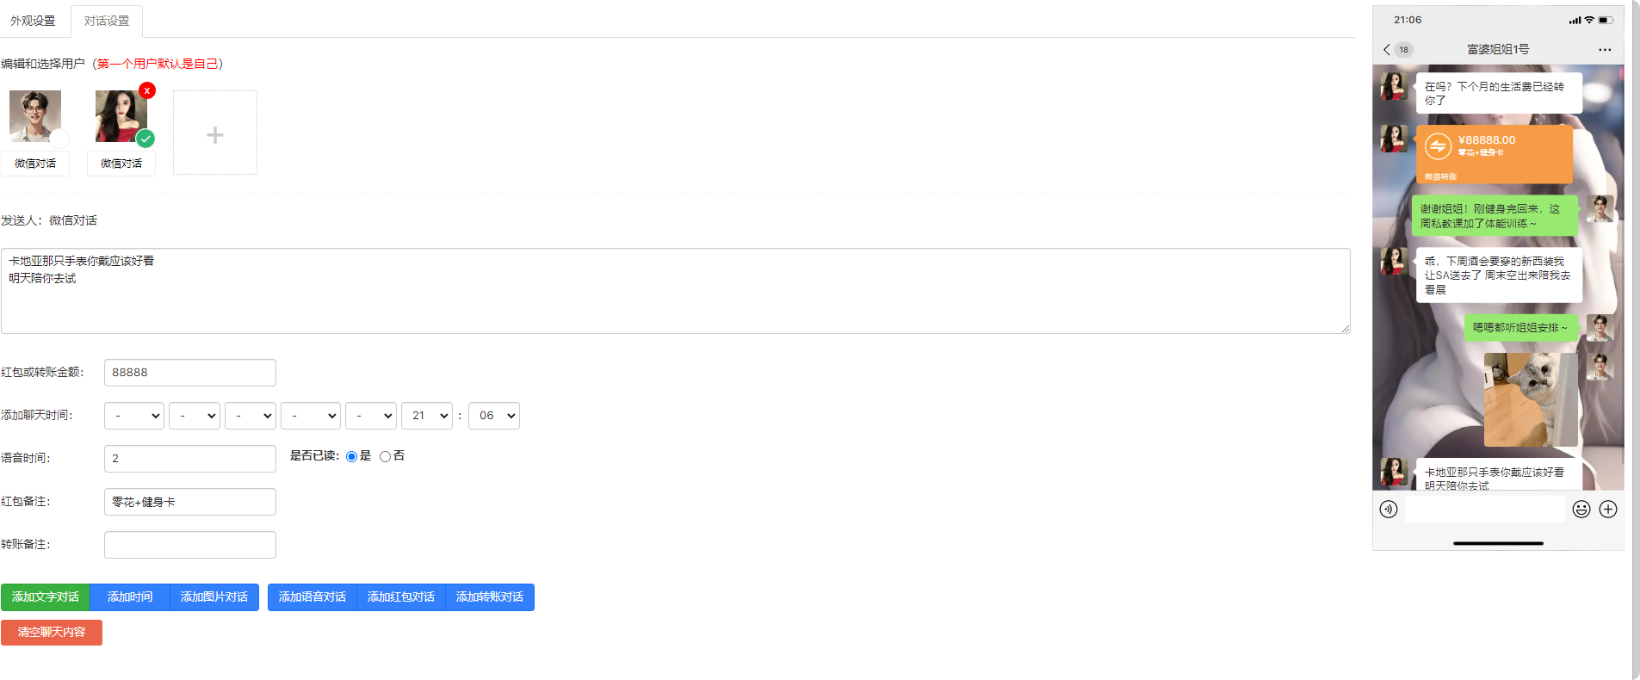This screenshot has width=1640, height=680.
Task: Switch to the 对话设置 tab
Action: (107, 21)
